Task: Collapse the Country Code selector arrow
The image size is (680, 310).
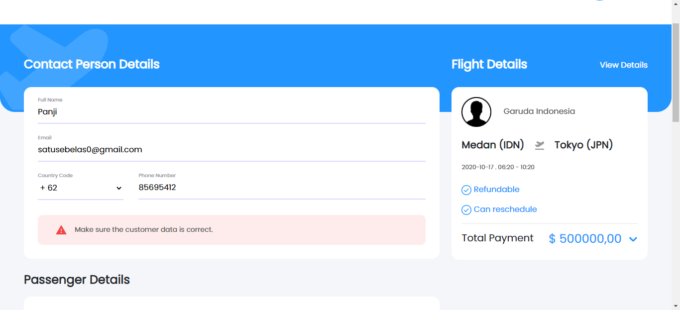Action: (x=119, y=188)
